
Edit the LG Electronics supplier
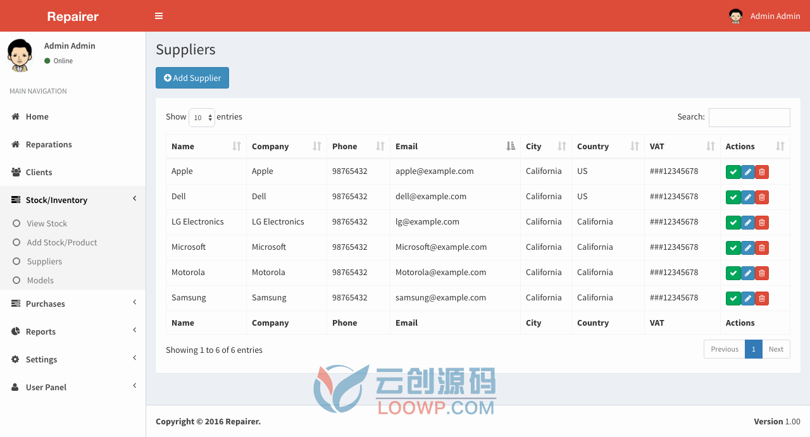tap(748, 223)
